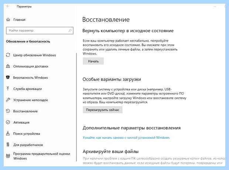
Task: Click the Начать button to reset PC
Action: click(x=93, y=61)
